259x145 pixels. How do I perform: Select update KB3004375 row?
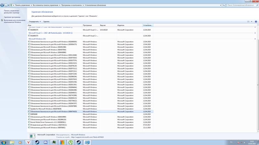90,44
